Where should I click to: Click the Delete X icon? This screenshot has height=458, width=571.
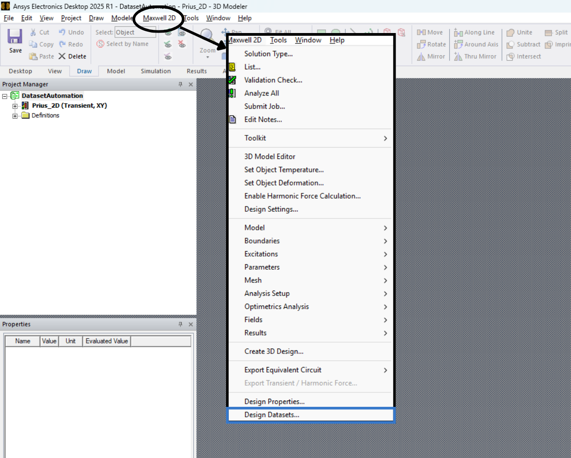click(x=62, y=56)
